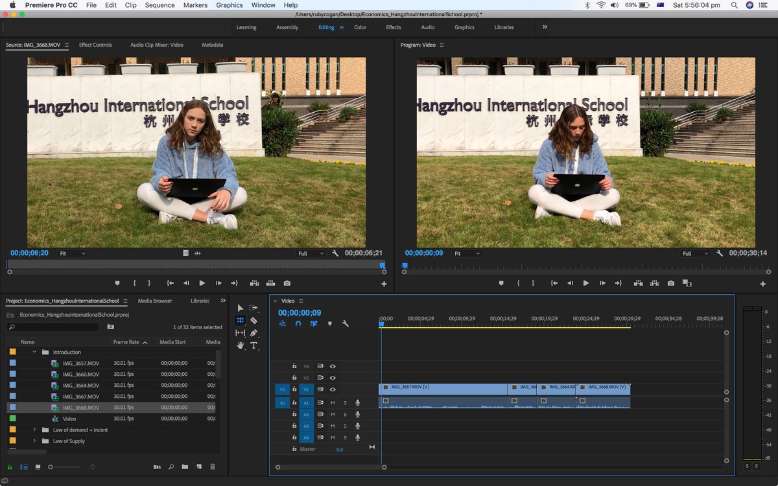Click Extract button in Program monitor

(x=655, y=283)
